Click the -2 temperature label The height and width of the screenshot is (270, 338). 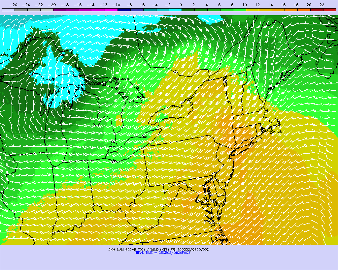pos(168,5)
